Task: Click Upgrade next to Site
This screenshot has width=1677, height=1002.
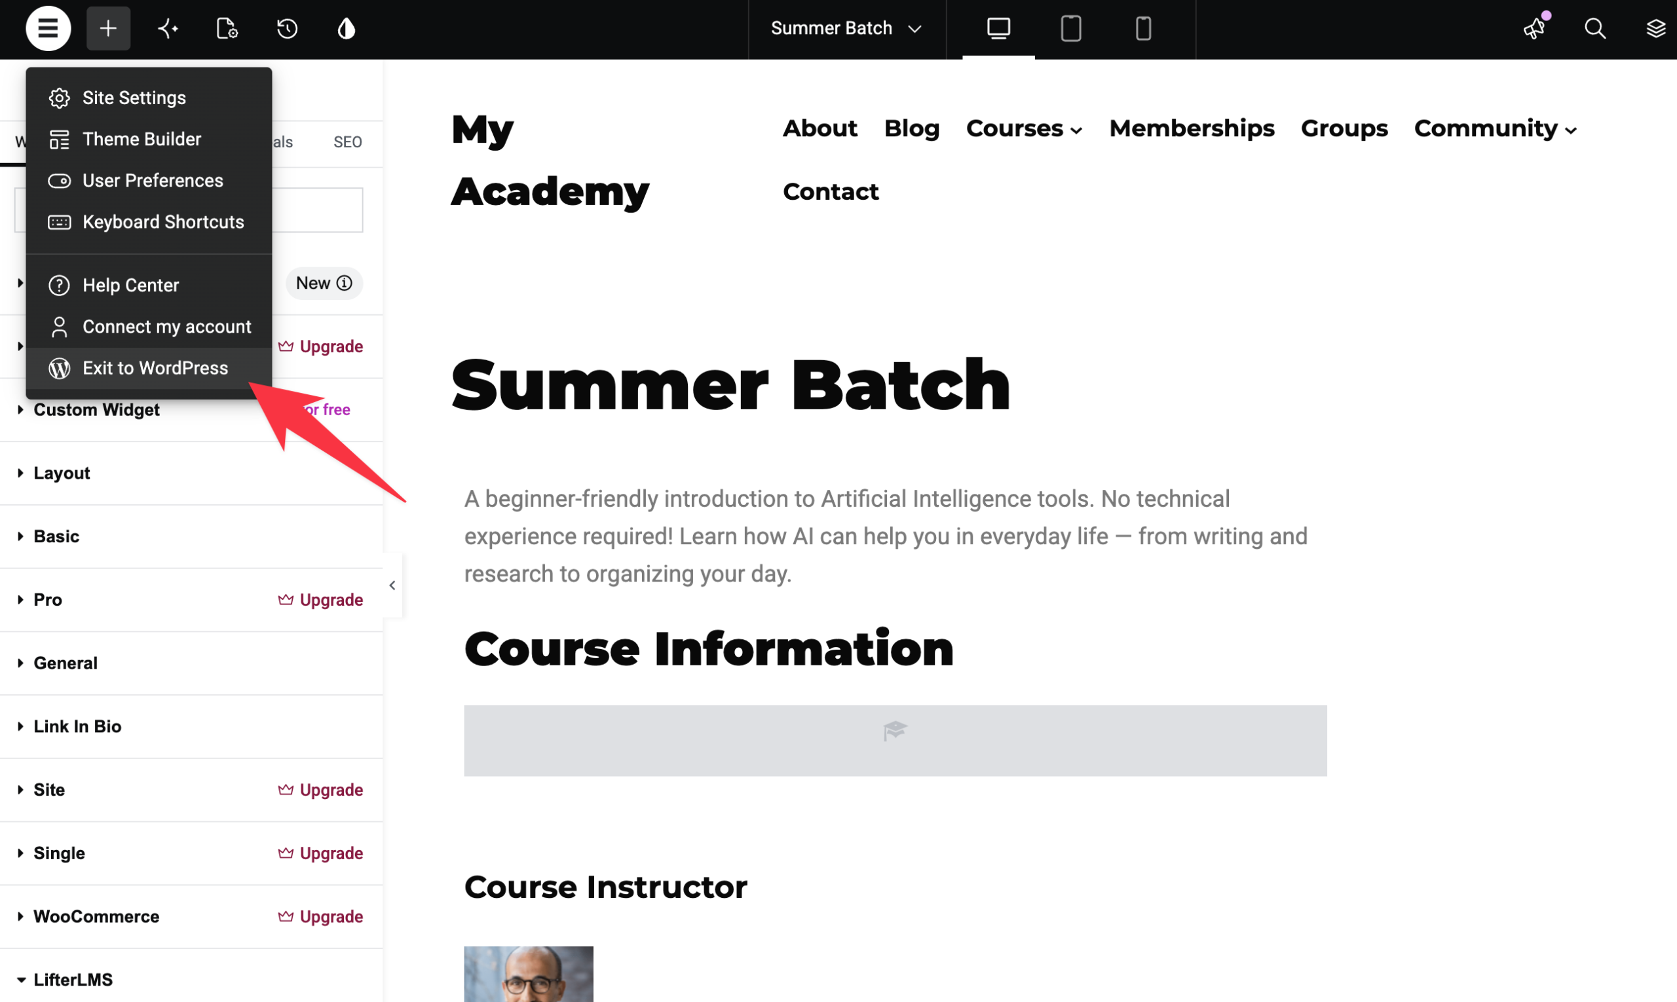Action: 321,790
